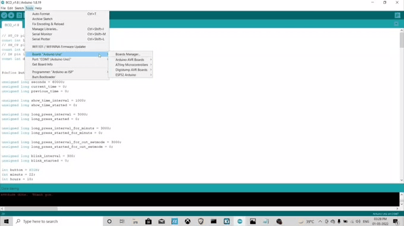The image size is (404, 226).
Task: Click the New sketch toolbar icon
Action: coord(19,15)
